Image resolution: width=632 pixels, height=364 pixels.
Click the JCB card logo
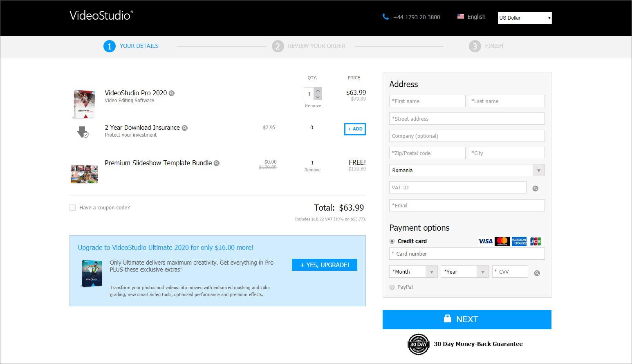536,241
